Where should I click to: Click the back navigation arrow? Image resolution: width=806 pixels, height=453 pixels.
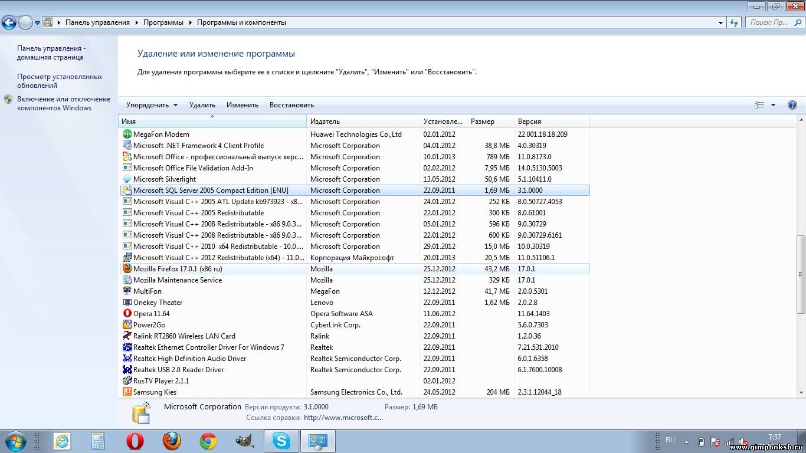pyautogui.click(x=9, y=22)
